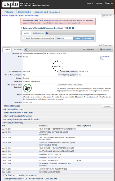The width and height of the screenshot is (115, 181).
Task: Click TSDR breadcrumb link
Action: click(x=21, y=16)
